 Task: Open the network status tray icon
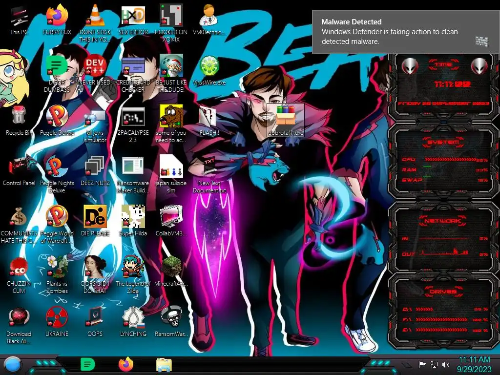[x=434, y=364]
